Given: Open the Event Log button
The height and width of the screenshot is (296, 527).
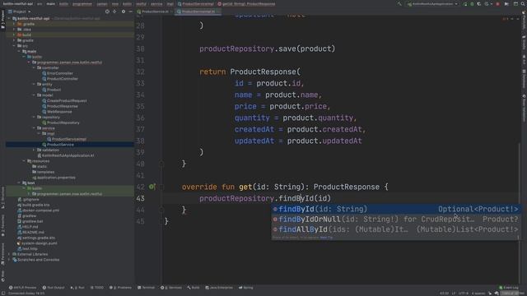Looking at the screenshot, I should [x=509, y=288].
